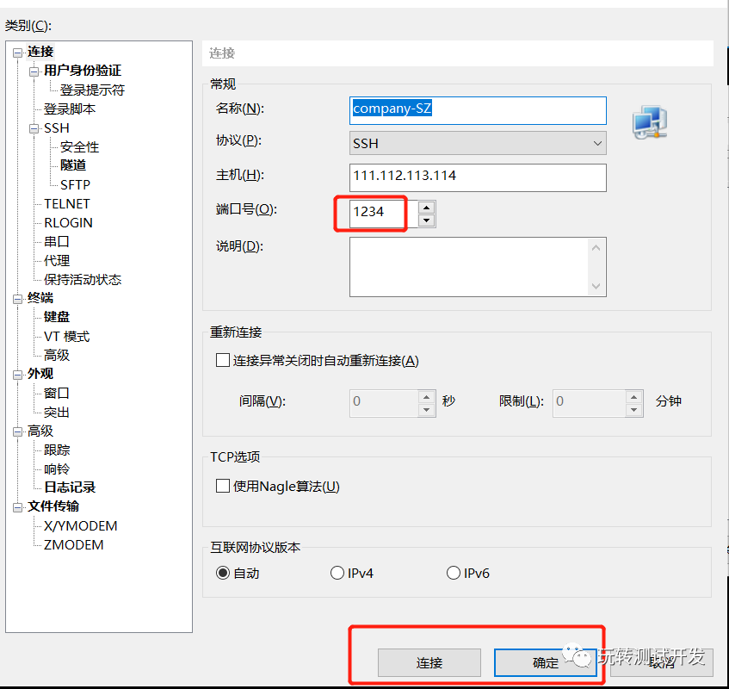Open the 键盘 settings page
729x689 pixels.
coord(57,316)
